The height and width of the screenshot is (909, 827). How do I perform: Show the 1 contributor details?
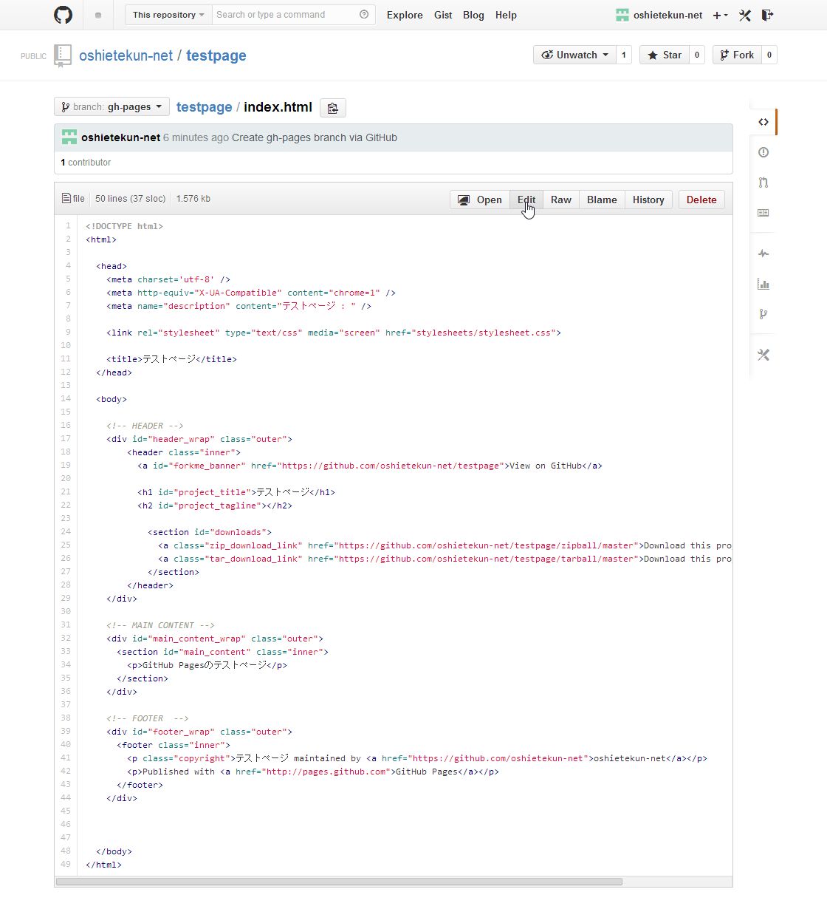[86, 163]
